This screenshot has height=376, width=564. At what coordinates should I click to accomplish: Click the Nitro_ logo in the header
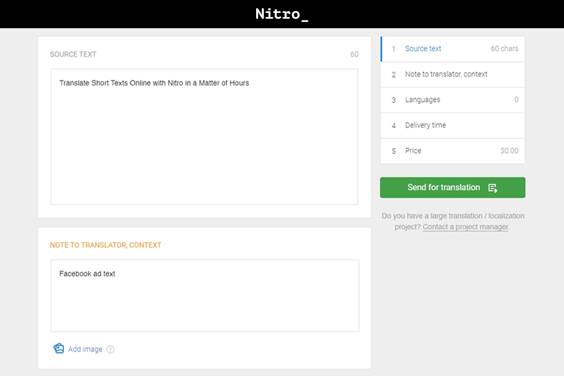[281, 13]
